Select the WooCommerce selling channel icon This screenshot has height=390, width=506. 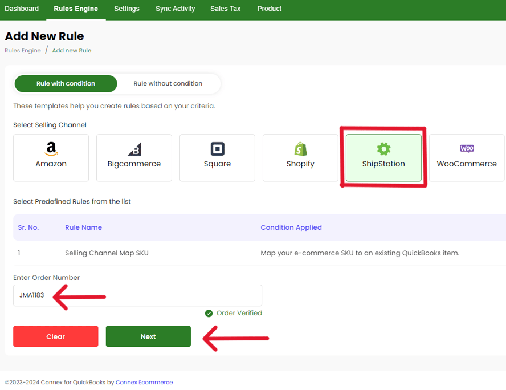click(466, 157)
